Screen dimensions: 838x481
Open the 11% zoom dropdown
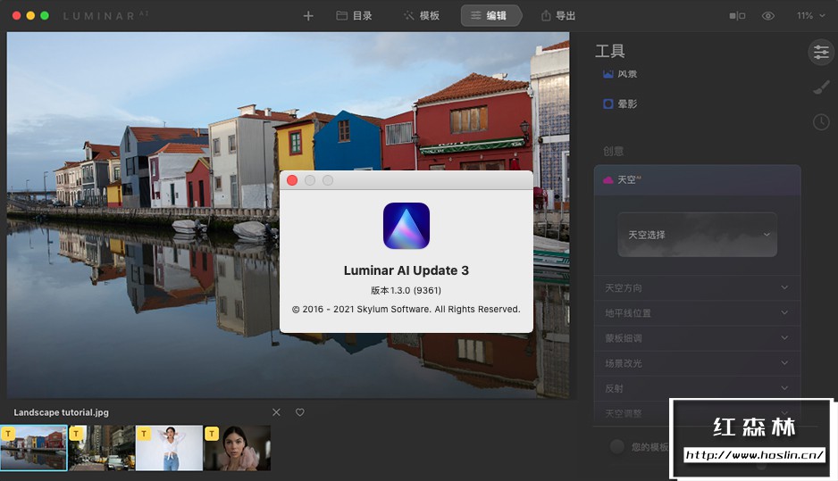coord(810,16)
